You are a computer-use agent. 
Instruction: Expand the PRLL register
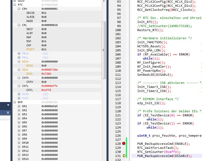click(19, 57)
